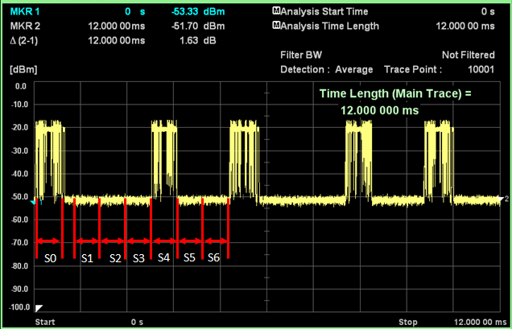The width and height of the screenshot is (512, 329).
Task: Click the trace point count 10001
Action: pos(481,69)
